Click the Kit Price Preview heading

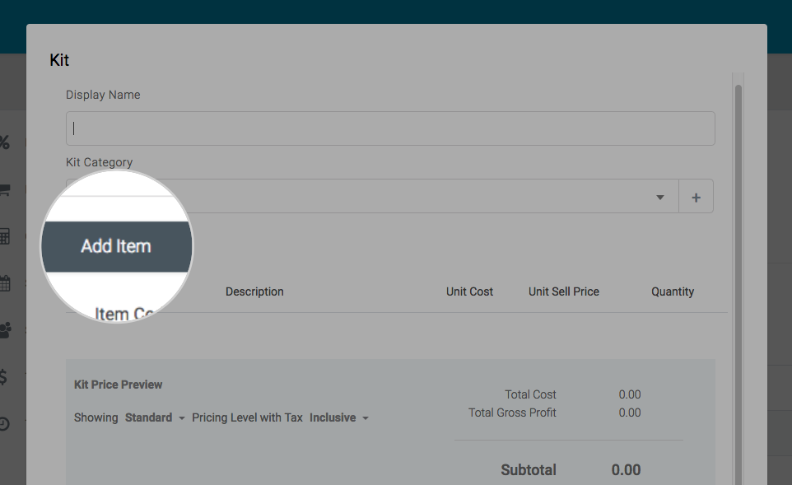(118, 385)
